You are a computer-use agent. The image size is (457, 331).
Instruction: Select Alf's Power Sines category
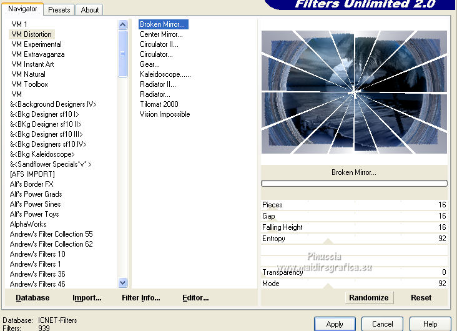[x=35, y=204]
